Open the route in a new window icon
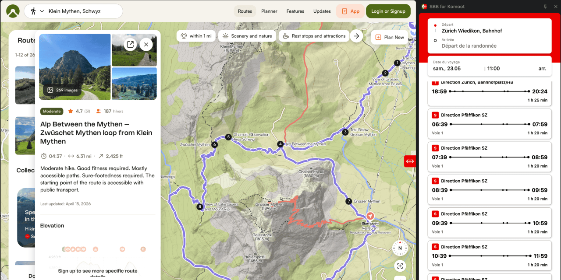The height and width of the screenshot is (280, 561). [130, 44]
